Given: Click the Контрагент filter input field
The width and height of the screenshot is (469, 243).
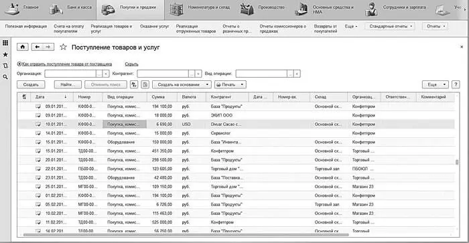Looking at the screenshot, I should (163, 74).
